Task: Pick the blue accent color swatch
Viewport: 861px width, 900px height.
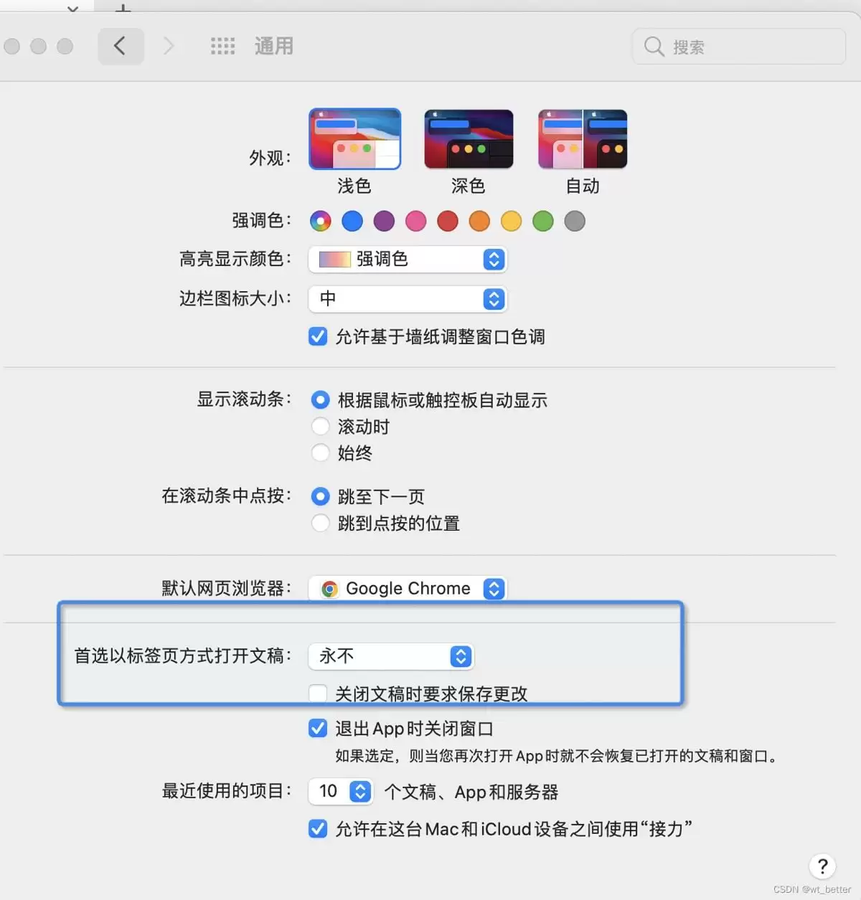Action: pos(352,221)
